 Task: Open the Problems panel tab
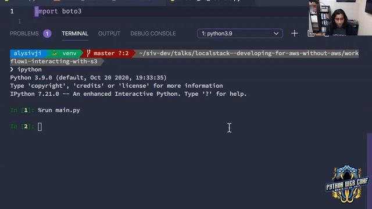[24, 34]
